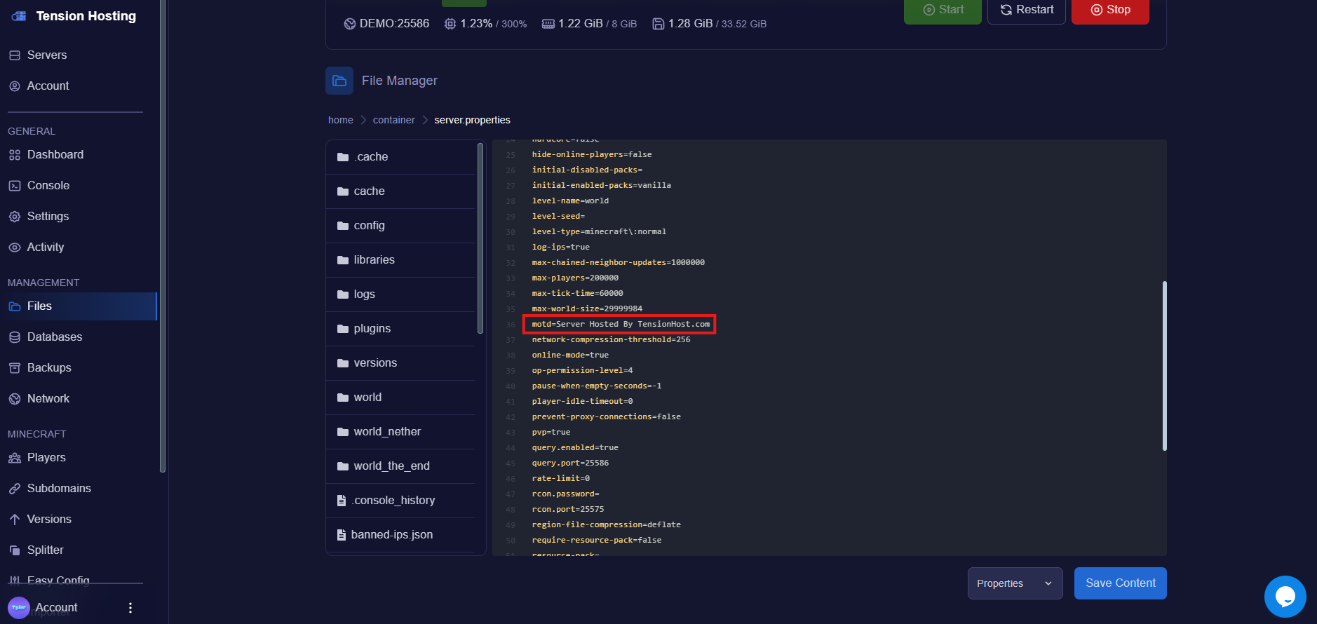The width and height of the screenshot is (1317, 624).
Task: Open the cache folder without dot
Action: 400,191
